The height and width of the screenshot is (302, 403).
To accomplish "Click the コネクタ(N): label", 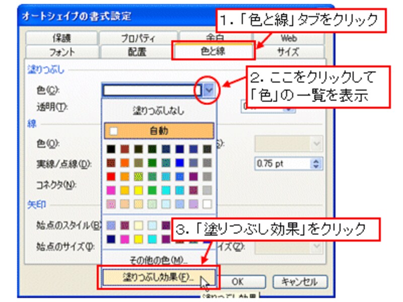I will tap(56, 185).
